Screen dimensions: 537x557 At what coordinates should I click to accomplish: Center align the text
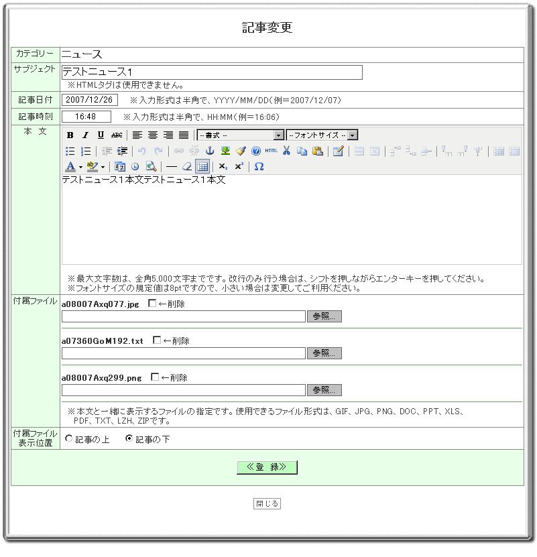click(153, 135)
